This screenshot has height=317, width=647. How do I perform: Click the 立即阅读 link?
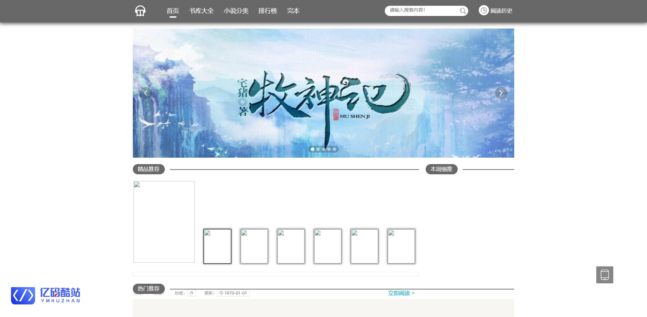[x=401, y=293]
